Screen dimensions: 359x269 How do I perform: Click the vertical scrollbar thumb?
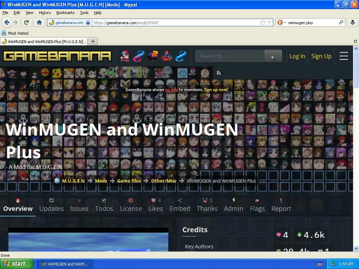(356, 69)
